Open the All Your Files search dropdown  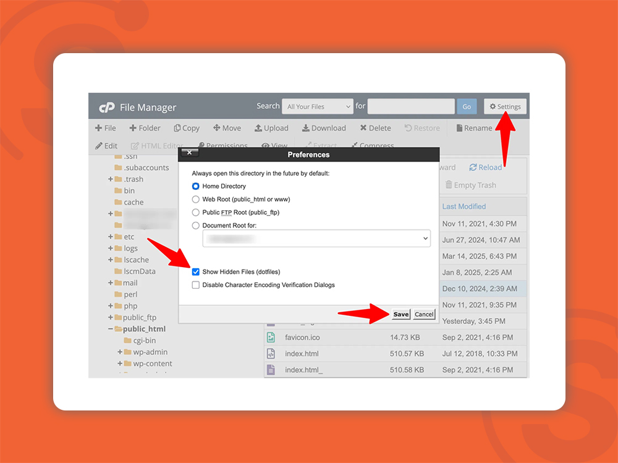click(318, 106)
